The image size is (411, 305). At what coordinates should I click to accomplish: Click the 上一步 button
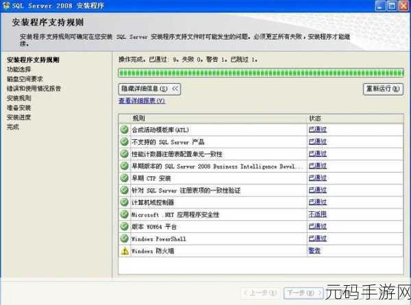tap(260, 293)
